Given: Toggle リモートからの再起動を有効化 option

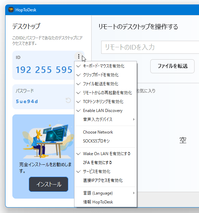Looking at the screenshot, I should point(105,93).
